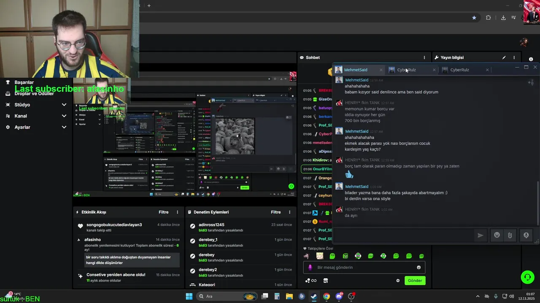
Task: Open the Yayın bilgisi three-dot menu
Action: (x=514, y=58)
